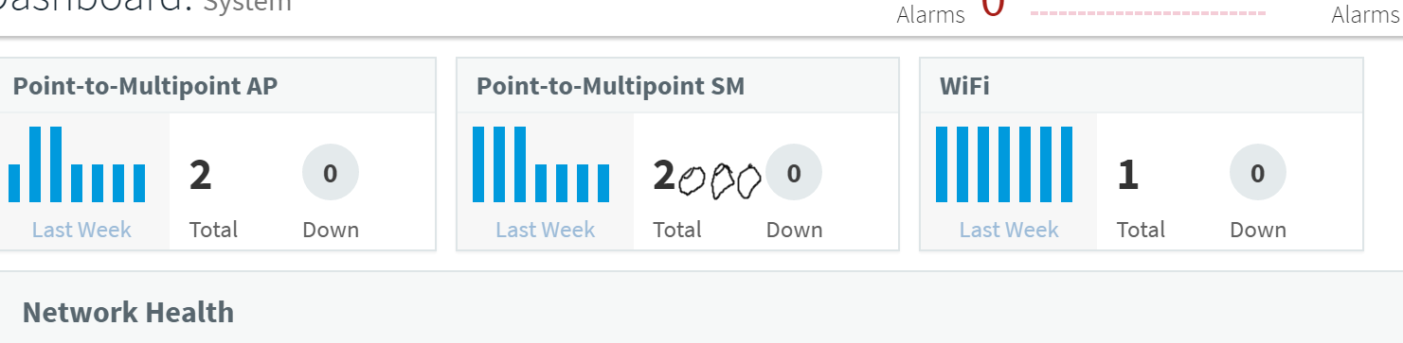Image resolution: width=1403 pixels, height=343 pixels.
Task: Click the Down count badge for SM
Action: click(794, 173)
